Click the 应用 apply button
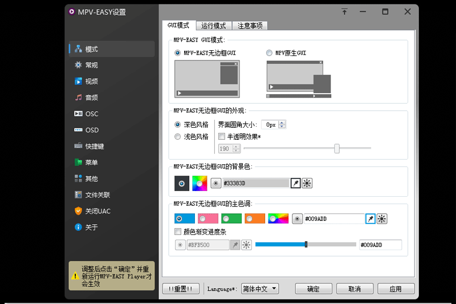 coord(396,289)
